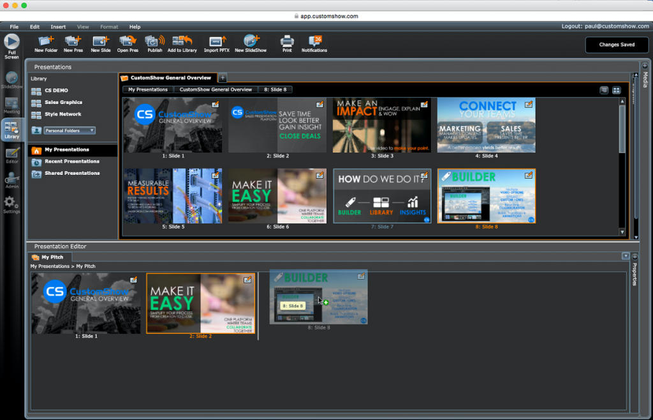653x420 pixels.
Task: Select Measurable Results slide thumbnail
Action: point(173,196)
